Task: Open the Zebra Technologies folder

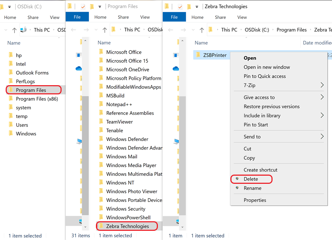Action: [127, 226]
